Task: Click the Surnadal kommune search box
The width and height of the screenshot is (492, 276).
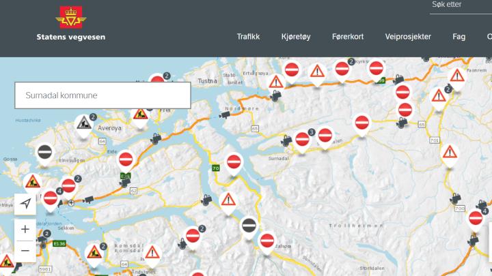Action: coord(102,95)
